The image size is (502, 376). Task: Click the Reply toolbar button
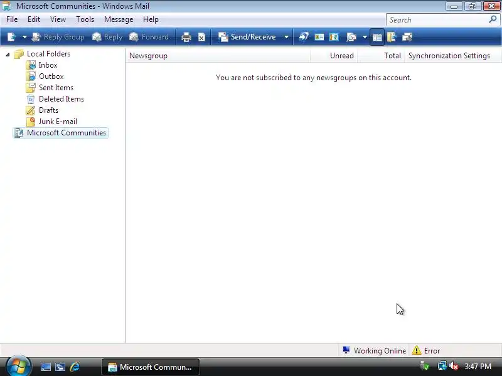tap(107, 37)
